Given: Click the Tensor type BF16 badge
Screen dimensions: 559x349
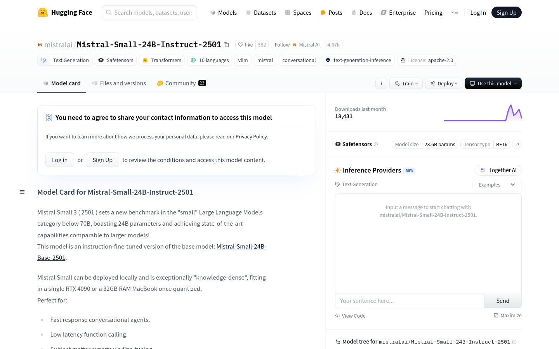Looking at the screenshot, I should coord(485,144).
